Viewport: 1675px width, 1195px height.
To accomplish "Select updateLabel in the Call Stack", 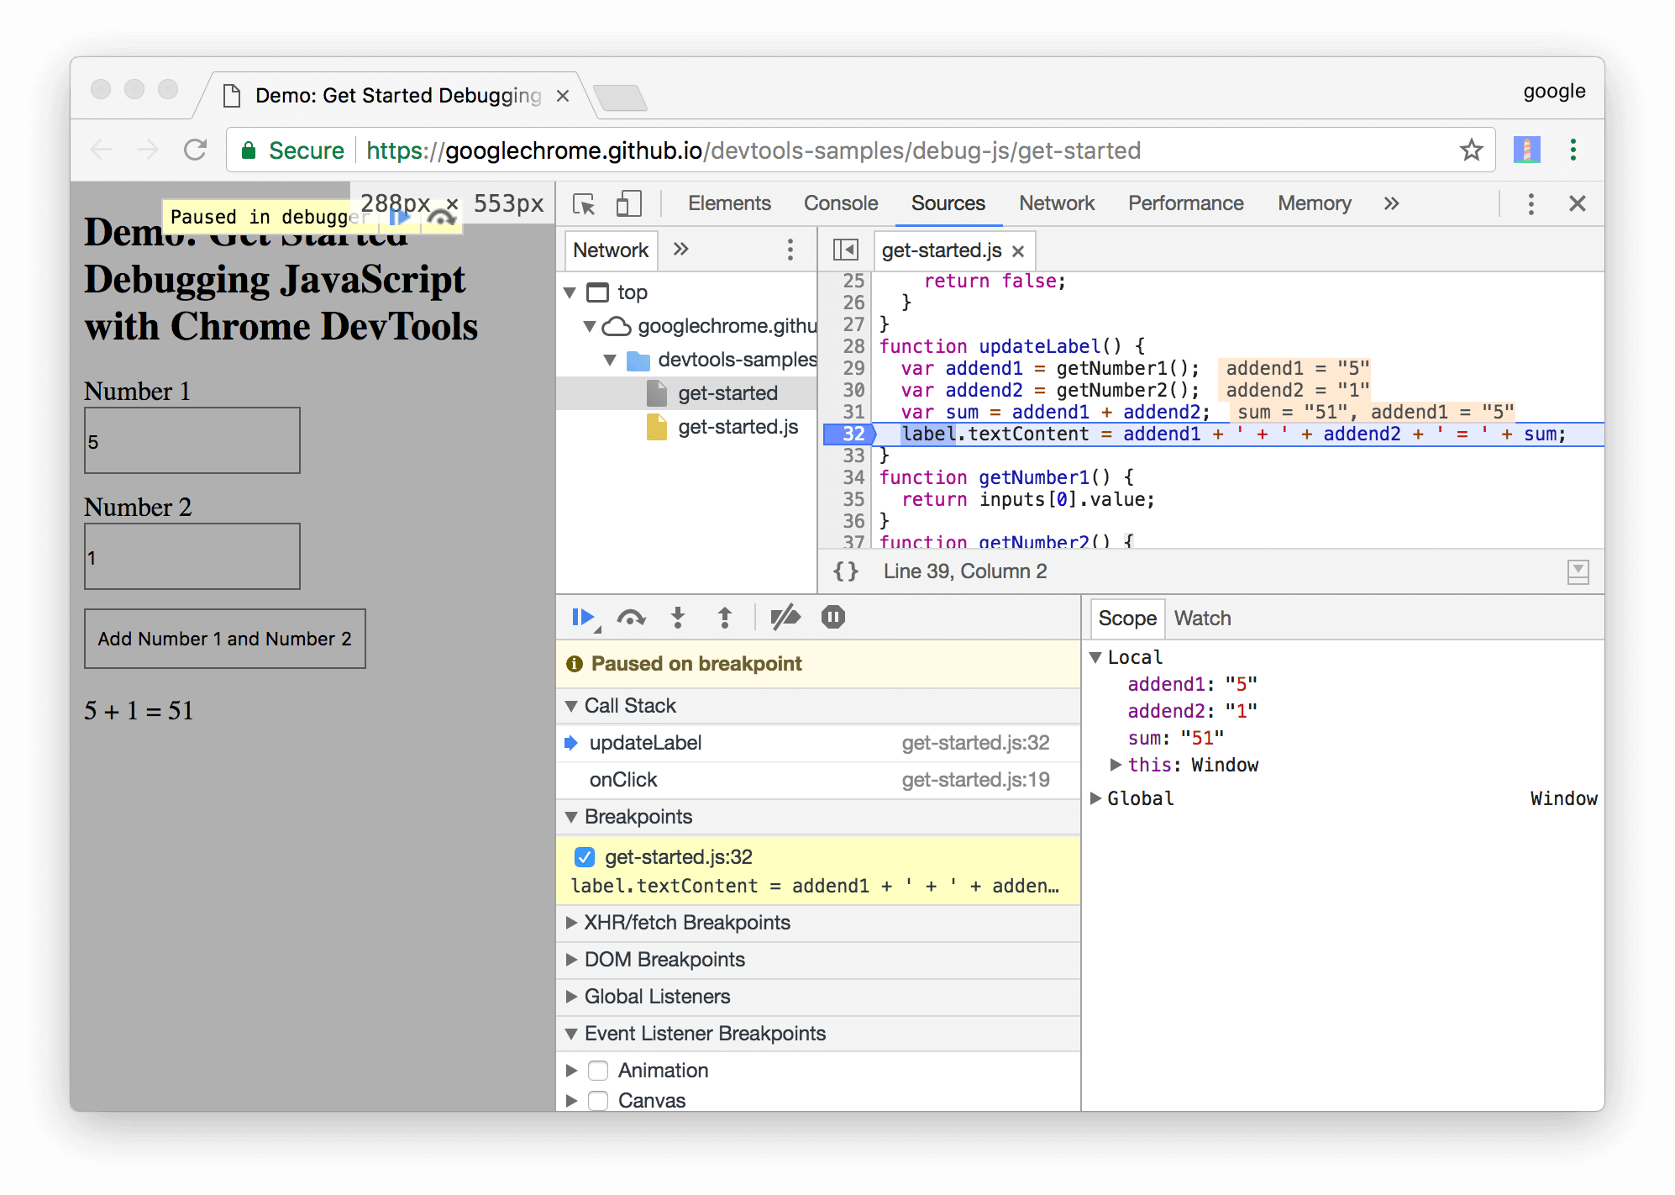I will click(645, 743).
